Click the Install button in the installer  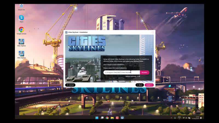click(x=149, y=85)
